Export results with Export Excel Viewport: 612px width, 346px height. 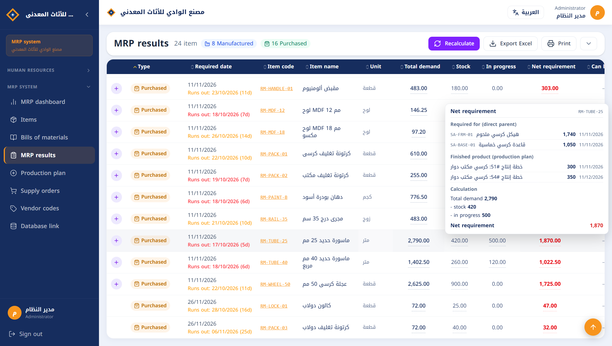point(510,44)
